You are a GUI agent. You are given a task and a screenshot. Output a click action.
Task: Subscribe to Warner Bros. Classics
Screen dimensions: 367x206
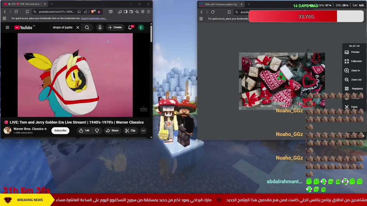pos(60,130)
